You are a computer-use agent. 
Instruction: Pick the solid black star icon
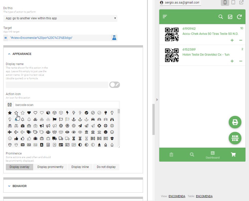[x=10, y=113]
